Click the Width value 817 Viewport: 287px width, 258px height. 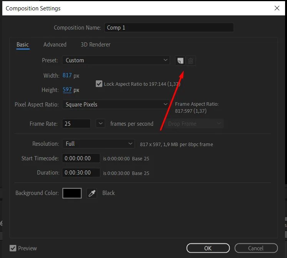(x=67, y=75)
